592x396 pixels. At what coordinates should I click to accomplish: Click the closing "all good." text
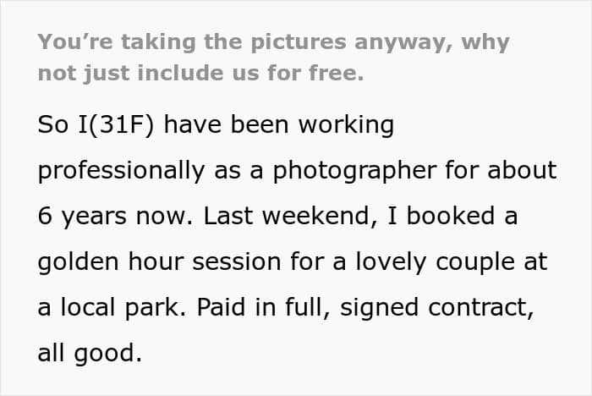pyautogui.click(x=90, y=354)
